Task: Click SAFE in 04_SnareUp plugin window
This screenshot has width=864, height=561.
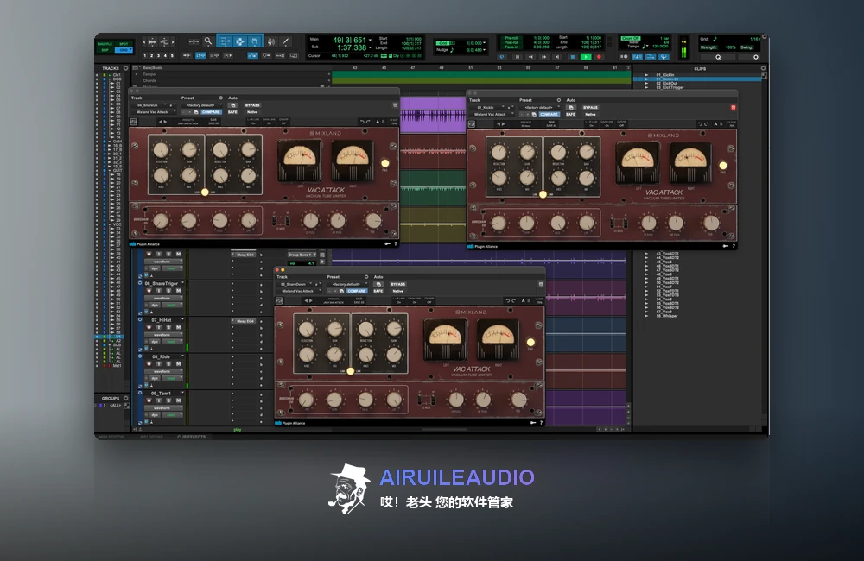Action: pyautogui.click(x=232, y=111)
